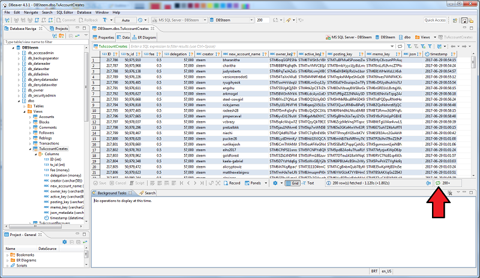Click the SQL filter expression input field
The image size is (480, 278).
coord(260,47)
